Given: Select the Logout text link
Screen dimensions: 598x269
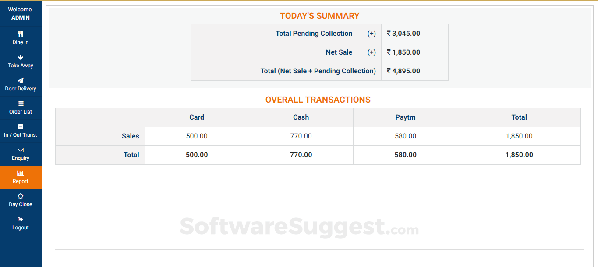Looking at the screenshot, I should 21,228.
